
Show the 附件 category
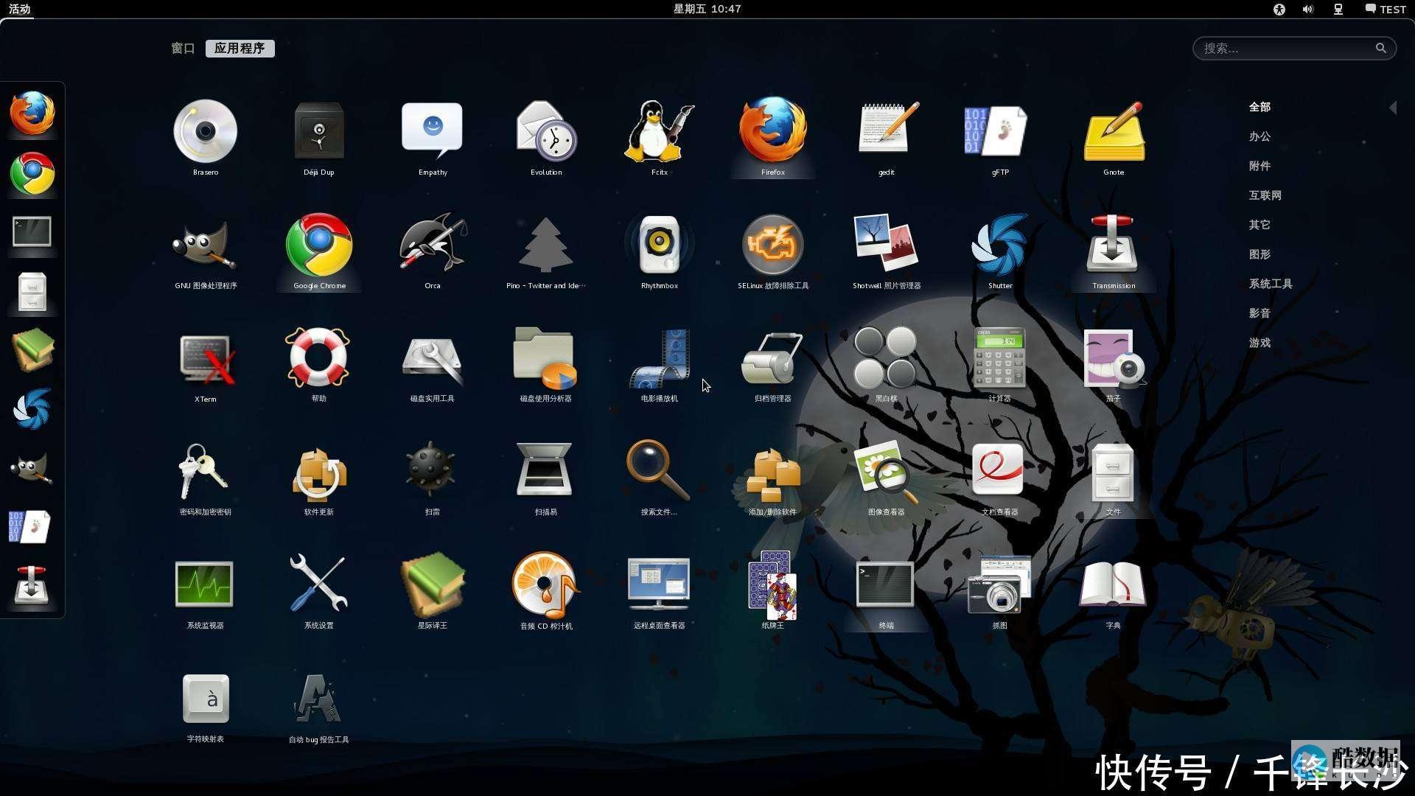(1259, 166)
